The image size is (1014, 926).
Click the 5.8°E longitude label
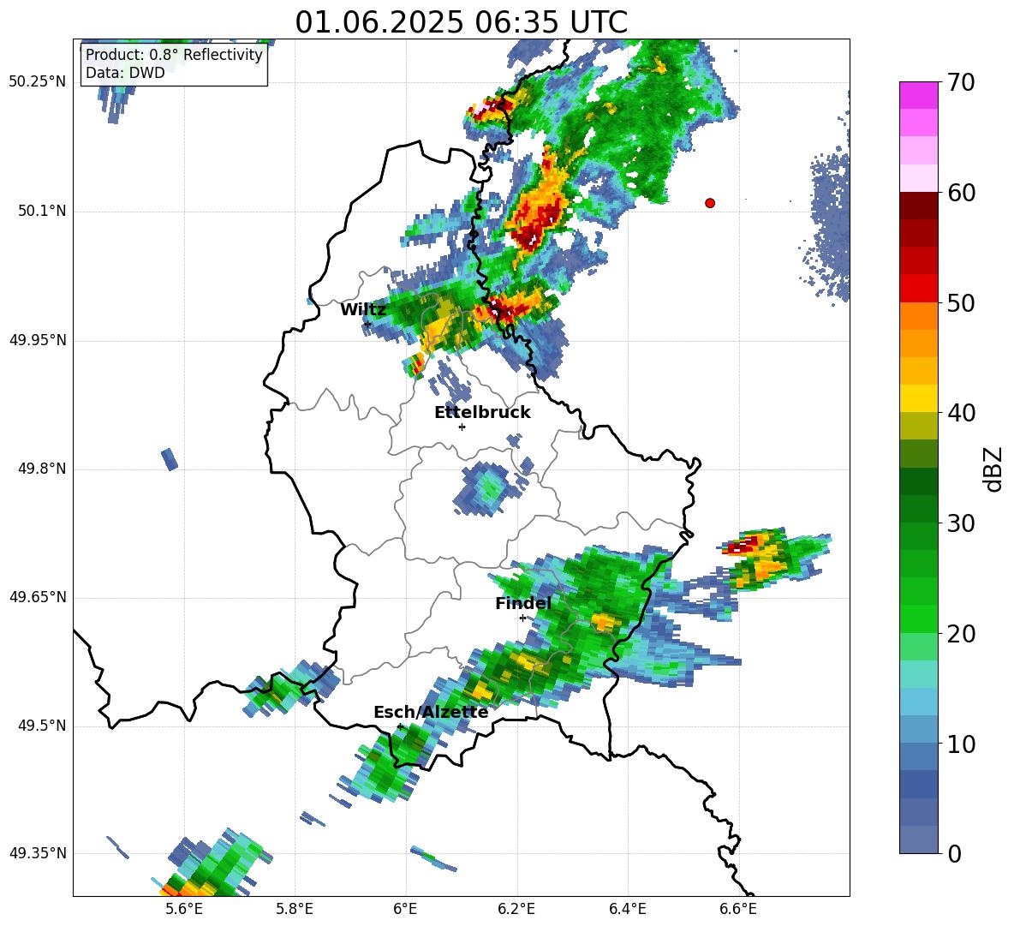point(295,909)
